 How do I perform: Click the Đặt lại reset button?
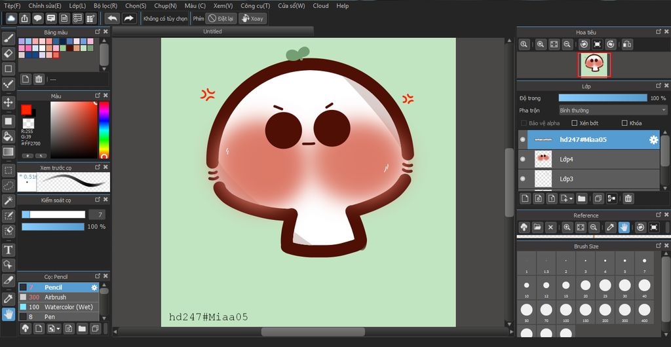(221, 18)
